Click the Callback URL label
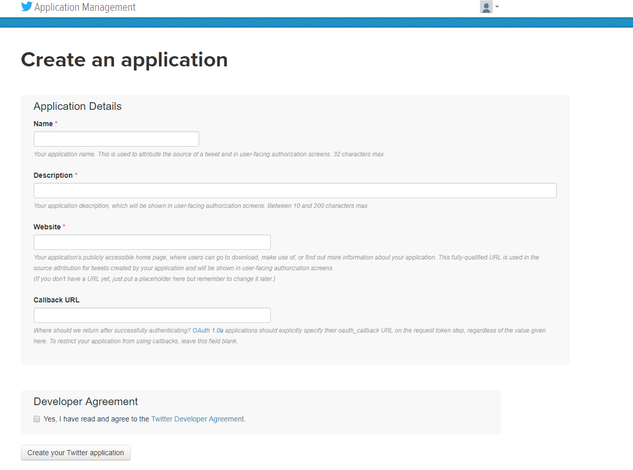 coord(56,300)
